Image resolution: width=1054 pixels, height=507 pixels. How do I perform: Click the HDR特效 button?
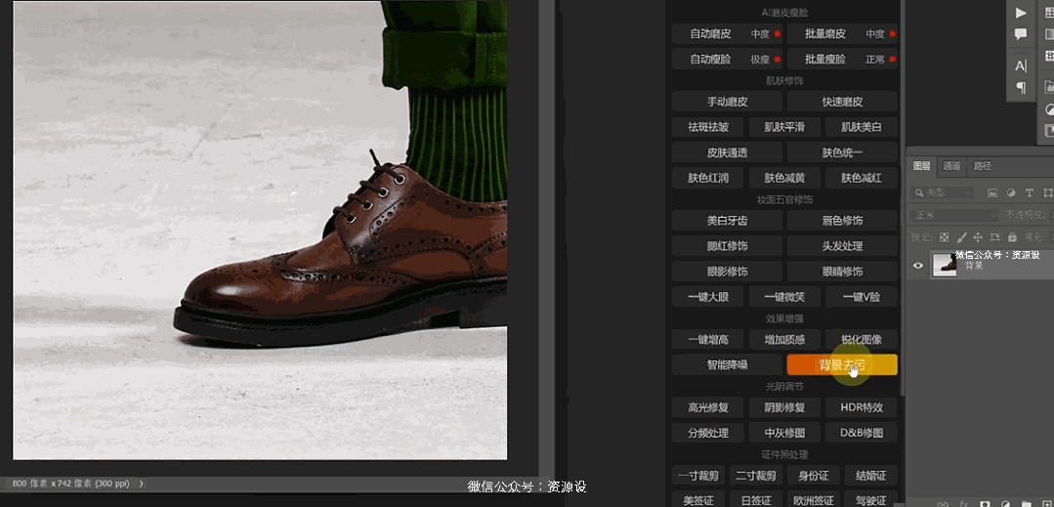(862, 407)
